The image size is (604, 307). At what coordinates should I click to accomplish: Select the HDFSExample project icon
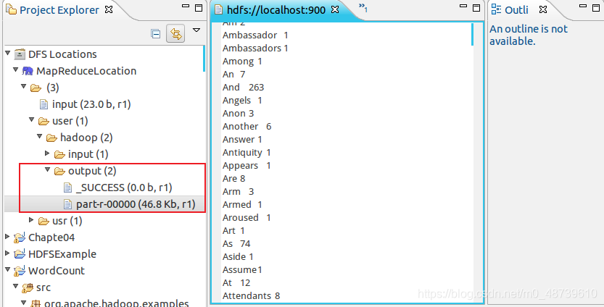(20, 254)
